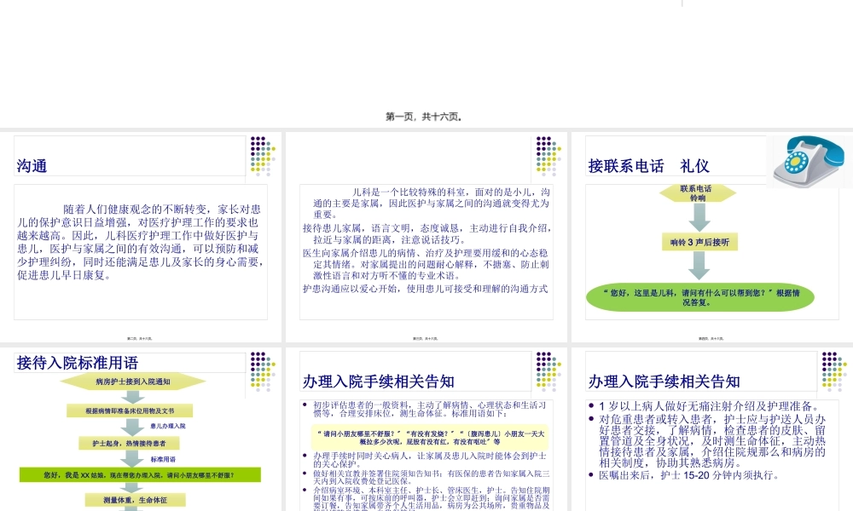
Task: Click the page indicator 第一页，共十六页
Action: pos(426,116)
